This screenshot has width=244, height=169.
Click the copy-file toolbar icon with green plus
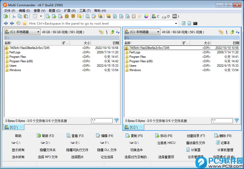click(48, 16)
